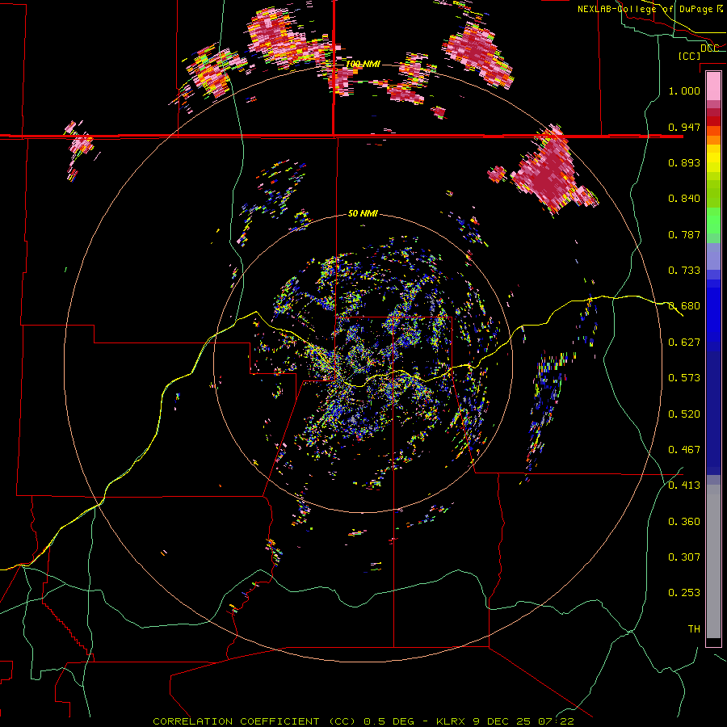Click the 0.360 scale label

point(684,521)
